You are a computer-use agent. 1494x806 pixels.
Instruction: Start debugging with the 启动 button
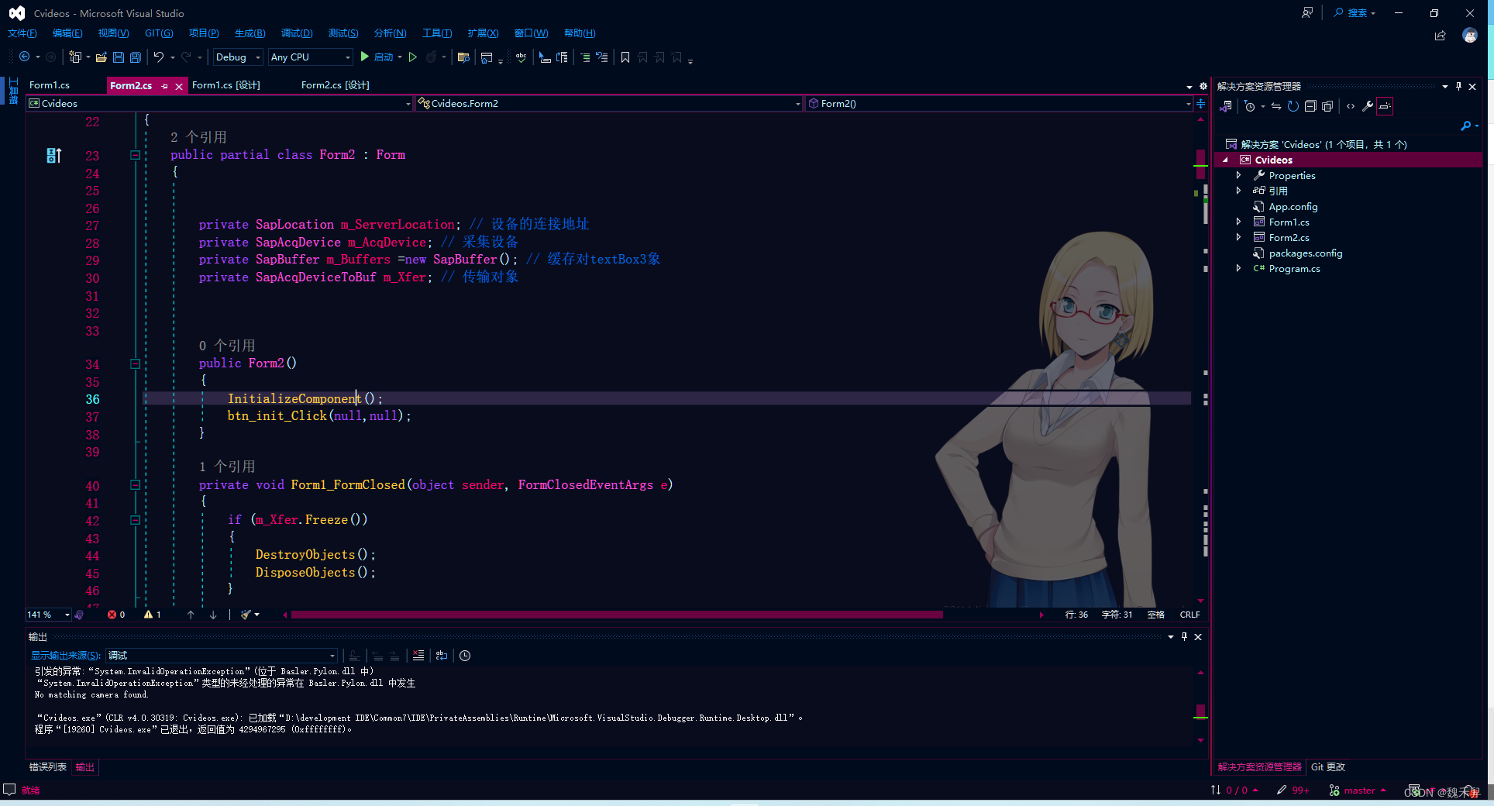379,57
